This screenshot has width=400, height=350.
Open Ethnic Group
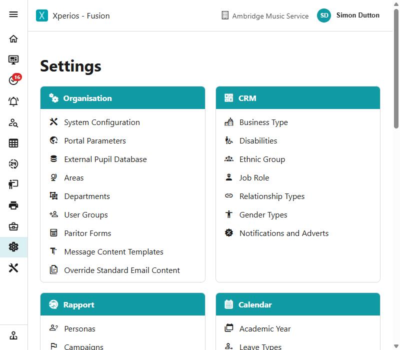pos(262,159)
